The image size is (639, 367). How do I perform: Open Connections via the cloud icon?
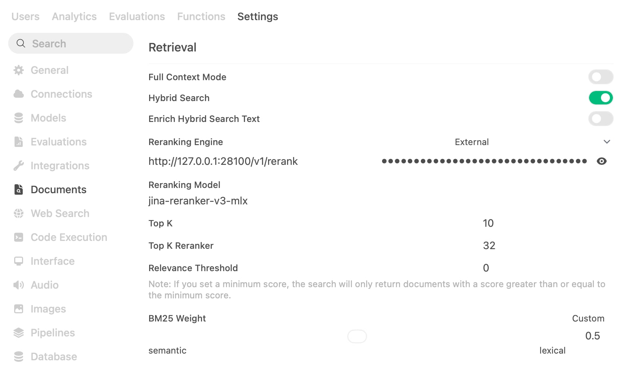point(19,94)
